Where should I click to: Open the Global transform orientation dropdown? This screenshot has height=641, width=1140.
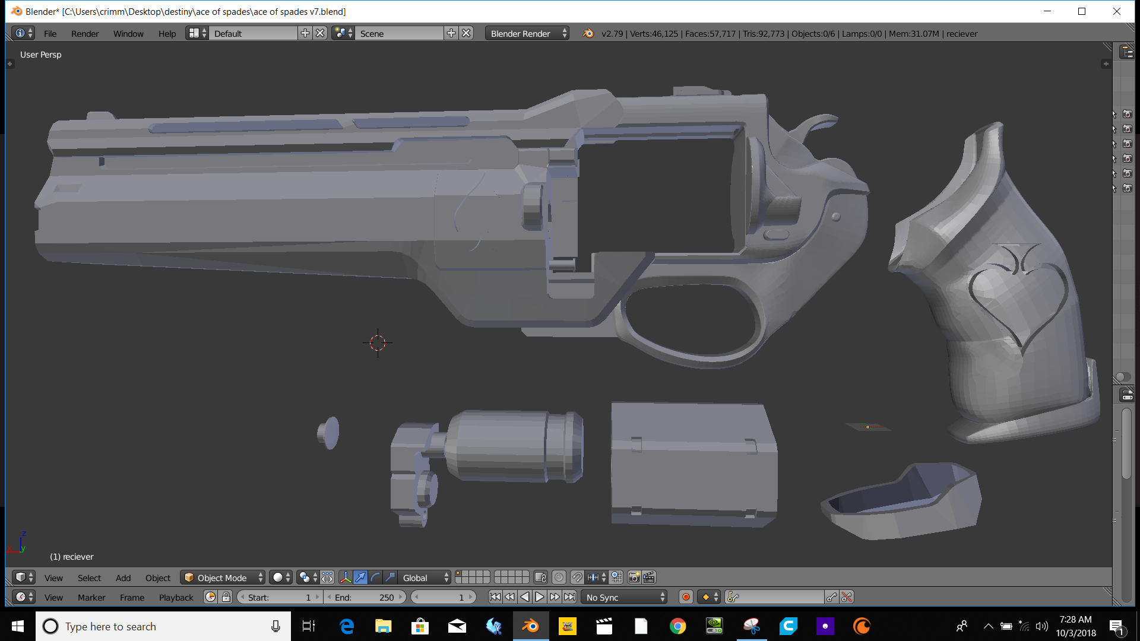click(x=425, y=577)
